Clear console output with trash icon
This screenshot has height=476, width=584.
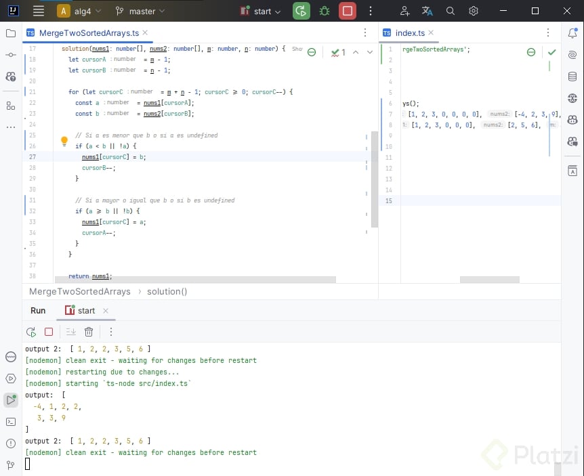89,332
